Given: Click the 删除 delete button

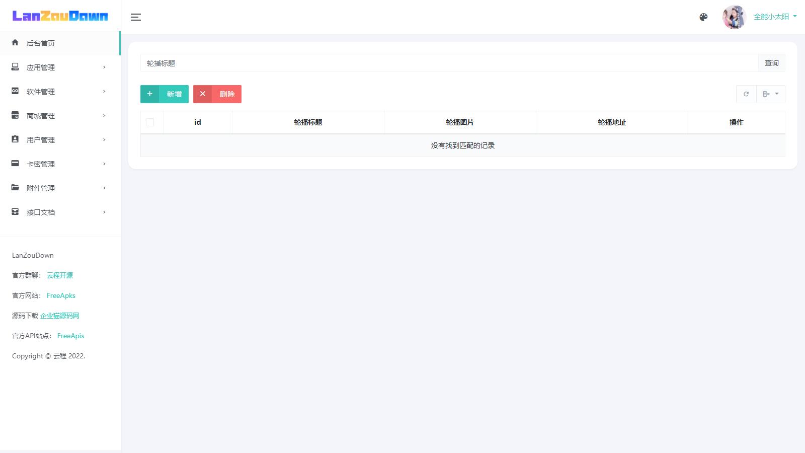Looking at the screenshot, I should point(217,94).
